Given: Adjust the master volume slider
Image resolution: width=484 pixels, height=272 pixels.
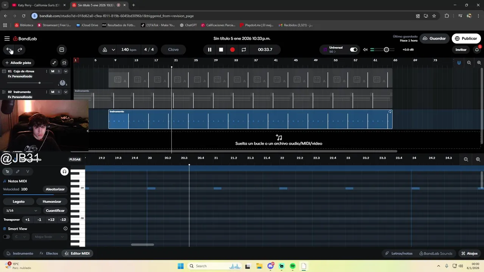Looking at the screenshot, I should (386, 49).
